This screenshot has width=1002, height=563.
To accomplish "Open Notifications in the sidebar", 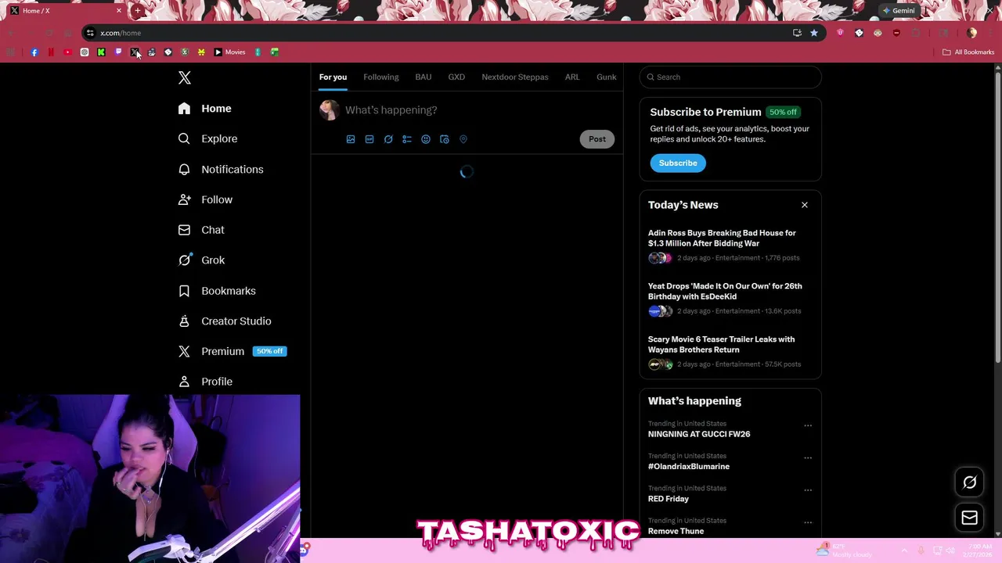I will point(221,169).
